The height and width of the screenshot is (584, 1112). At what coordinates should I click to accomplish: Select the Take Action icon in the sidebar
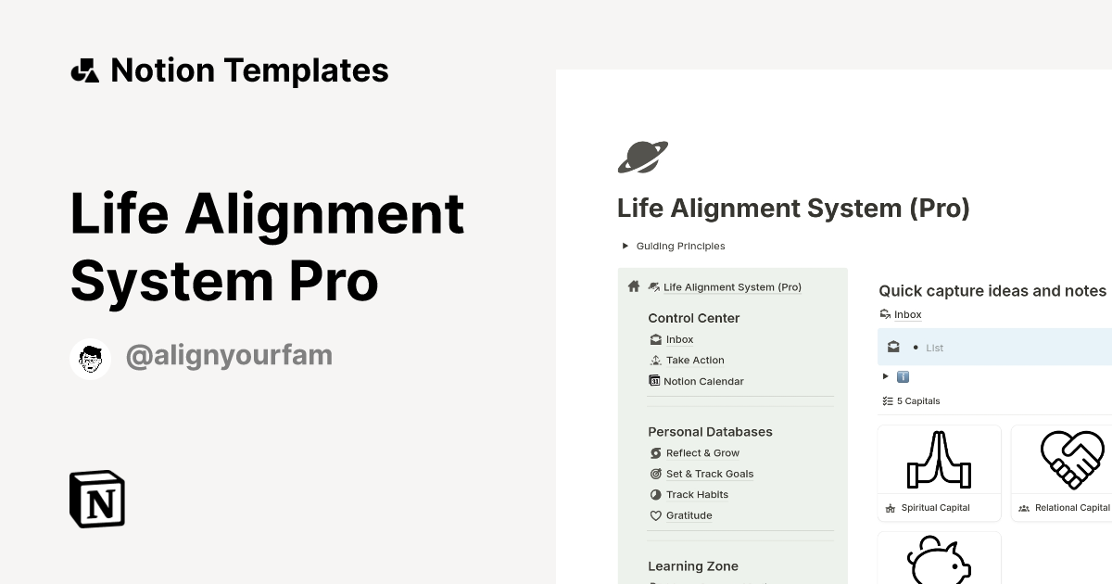pyautogui.click(x=656, y=360)
